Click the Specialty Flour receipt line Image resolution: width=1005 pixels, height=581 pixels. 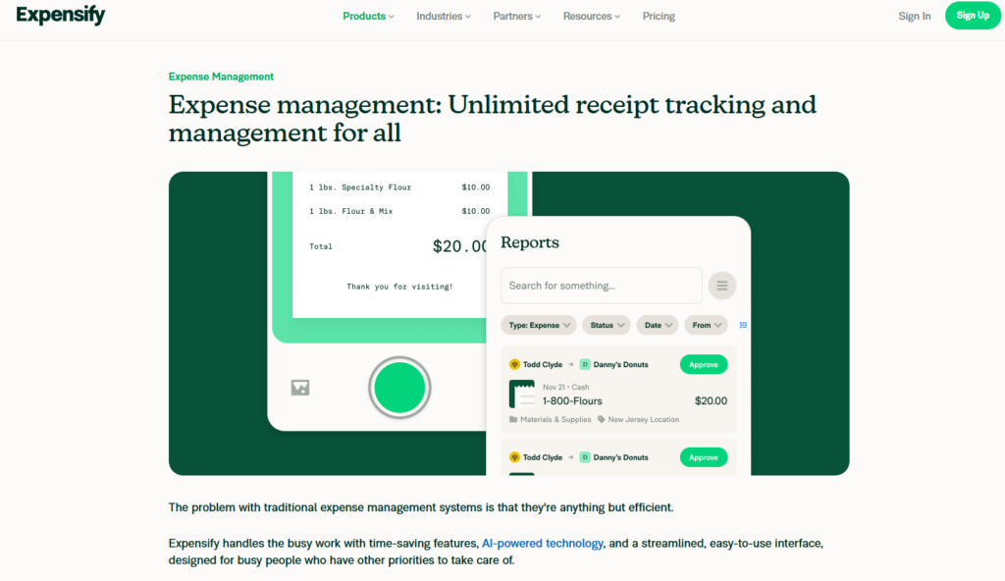pos(399,187)
